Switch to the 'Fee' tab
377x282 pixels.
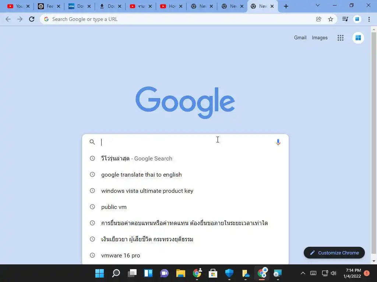(x=46, y=6)
